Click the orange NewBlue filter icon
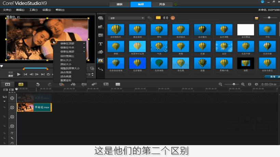Image resolution: width=280 pixels, height=157 pixels. pos(173,18)
